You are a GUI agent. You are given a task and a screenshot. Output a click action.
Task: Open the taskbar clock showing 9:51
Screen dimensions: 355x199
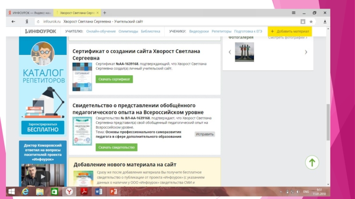point(319,192)
